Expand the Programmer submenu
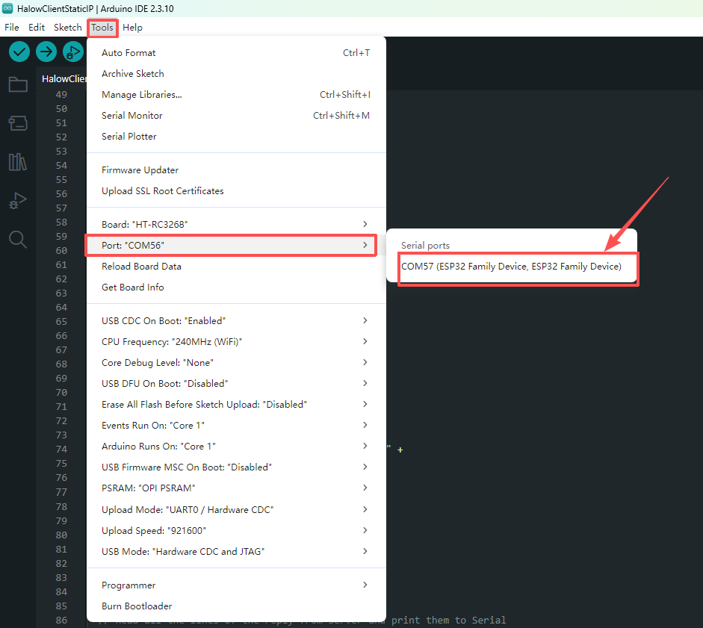The height and width of the screenshot is (628, 703). tap(236, 585)
